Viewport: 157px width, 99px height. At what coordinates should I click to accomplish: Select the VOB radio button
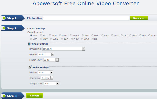pos(149,35)
